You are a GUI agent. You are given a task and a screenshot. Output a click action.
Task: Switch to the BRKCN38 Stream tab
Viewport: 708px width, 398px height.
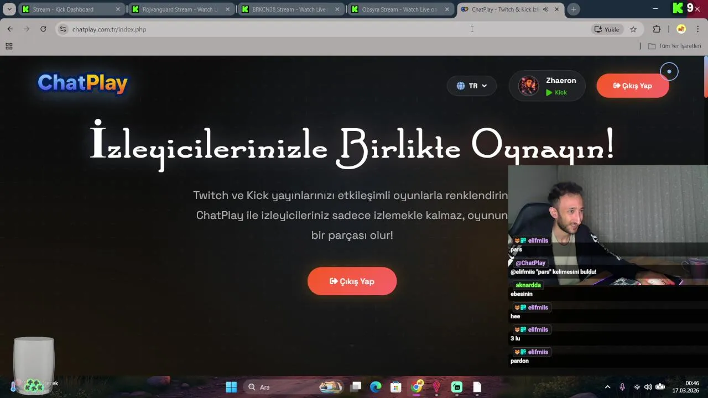(x=290, y=9)
